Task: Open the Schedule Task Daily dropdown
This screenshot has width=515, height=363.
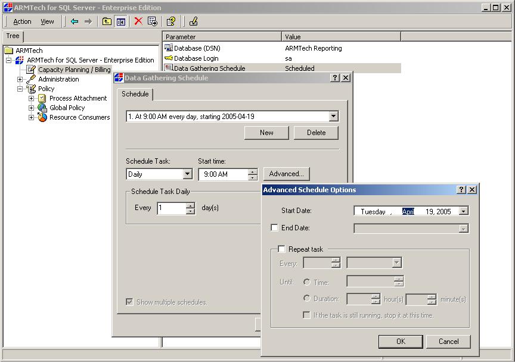Action: (188, 174)
